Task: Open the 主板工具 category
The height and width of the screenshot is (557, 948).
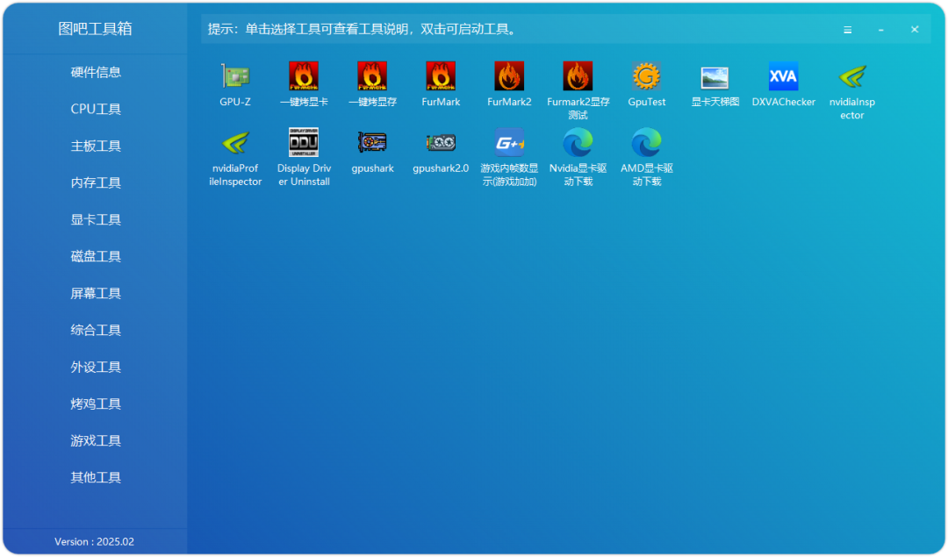Action: (96, 146)
